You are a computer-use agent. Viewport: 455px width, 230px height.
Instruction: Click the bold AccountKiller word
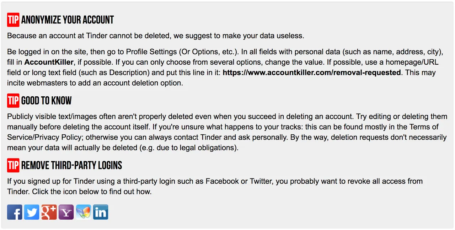[49, 62]
